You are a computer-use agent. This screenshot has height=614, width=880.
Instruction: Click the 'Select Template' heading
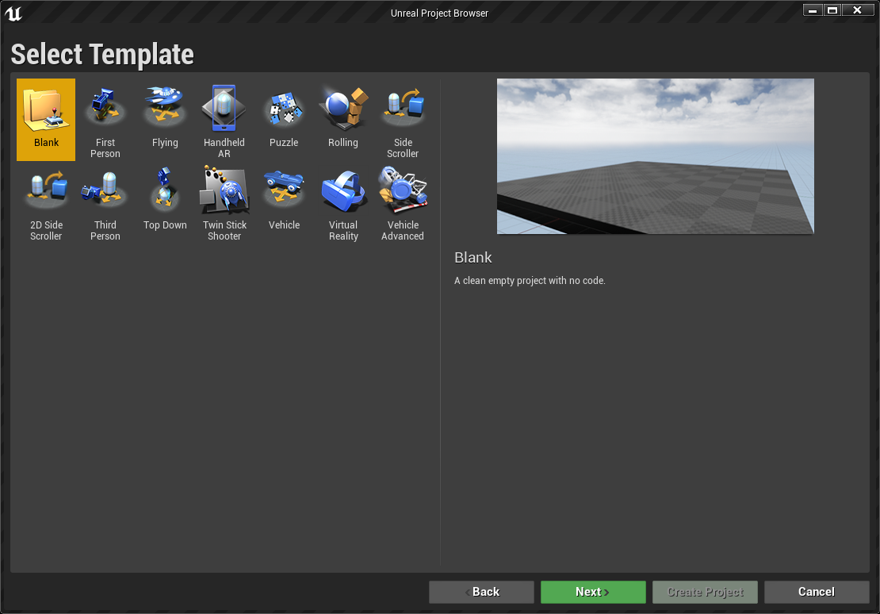(102, 55)
